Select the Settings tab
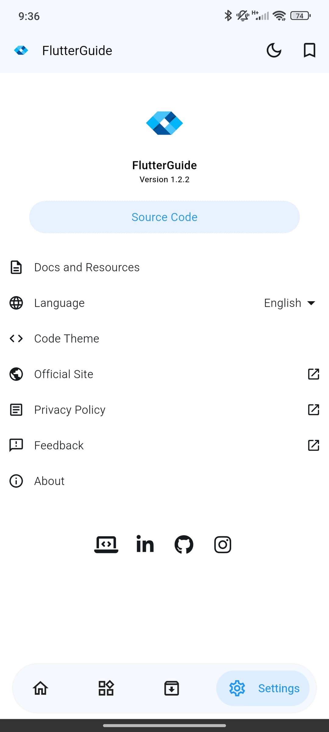 pos(263,688)
